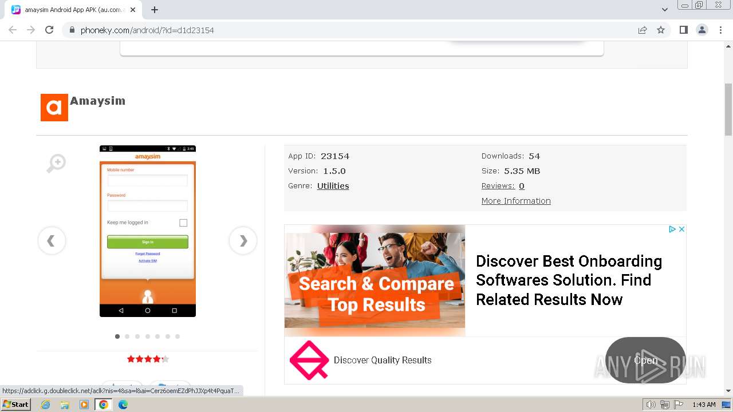733x412 pixels.
Task: Click the Size value 5.35 MB
Action: [522, 171]
